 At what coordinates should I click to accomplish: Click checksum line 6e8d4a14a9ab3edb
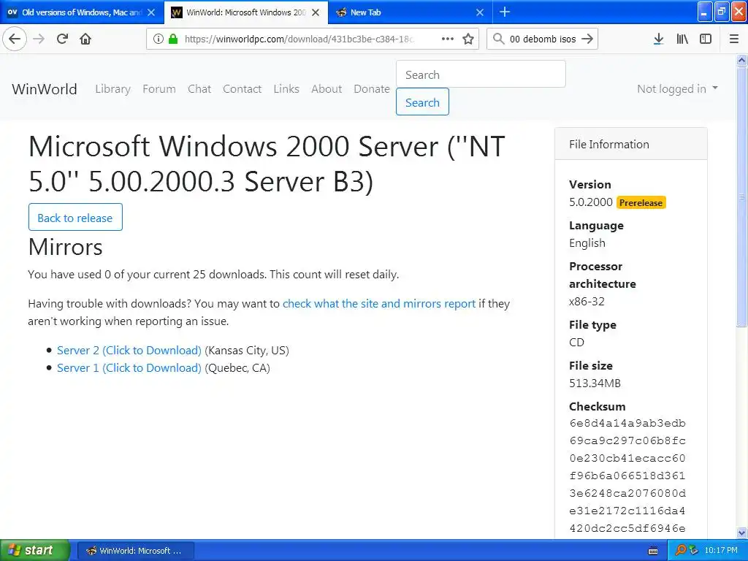[627, 423]
